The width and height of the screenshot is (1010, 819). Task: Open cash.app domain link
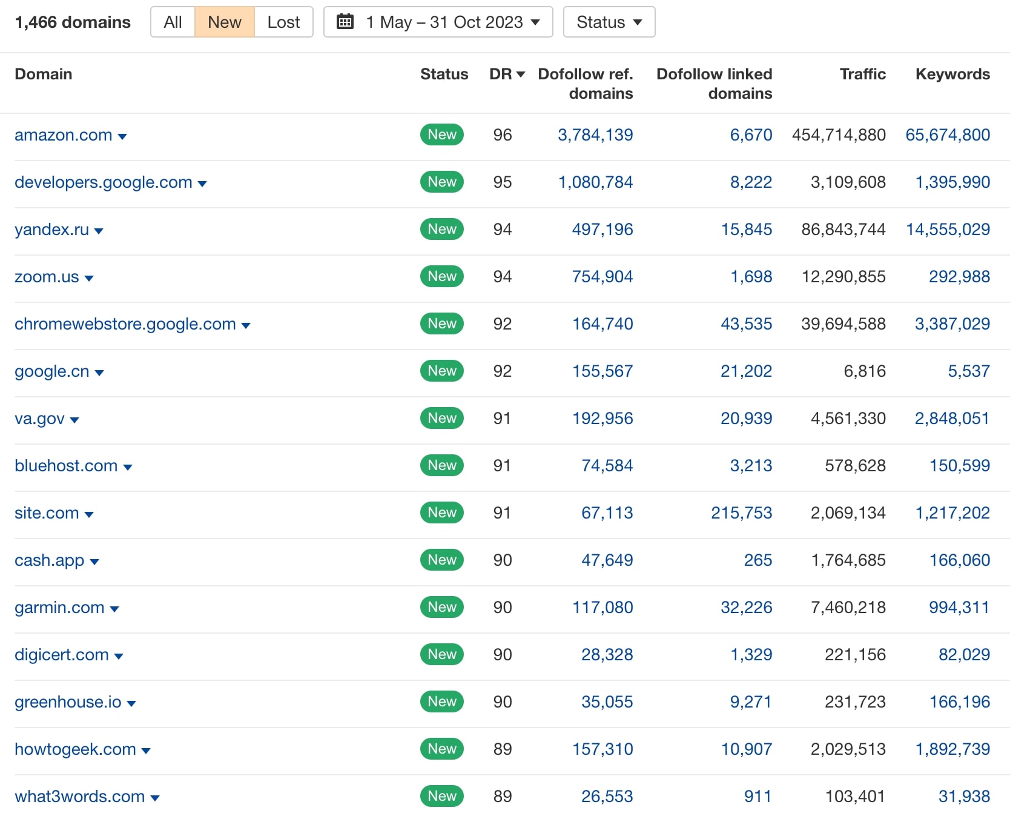click(x=50, y=560)
